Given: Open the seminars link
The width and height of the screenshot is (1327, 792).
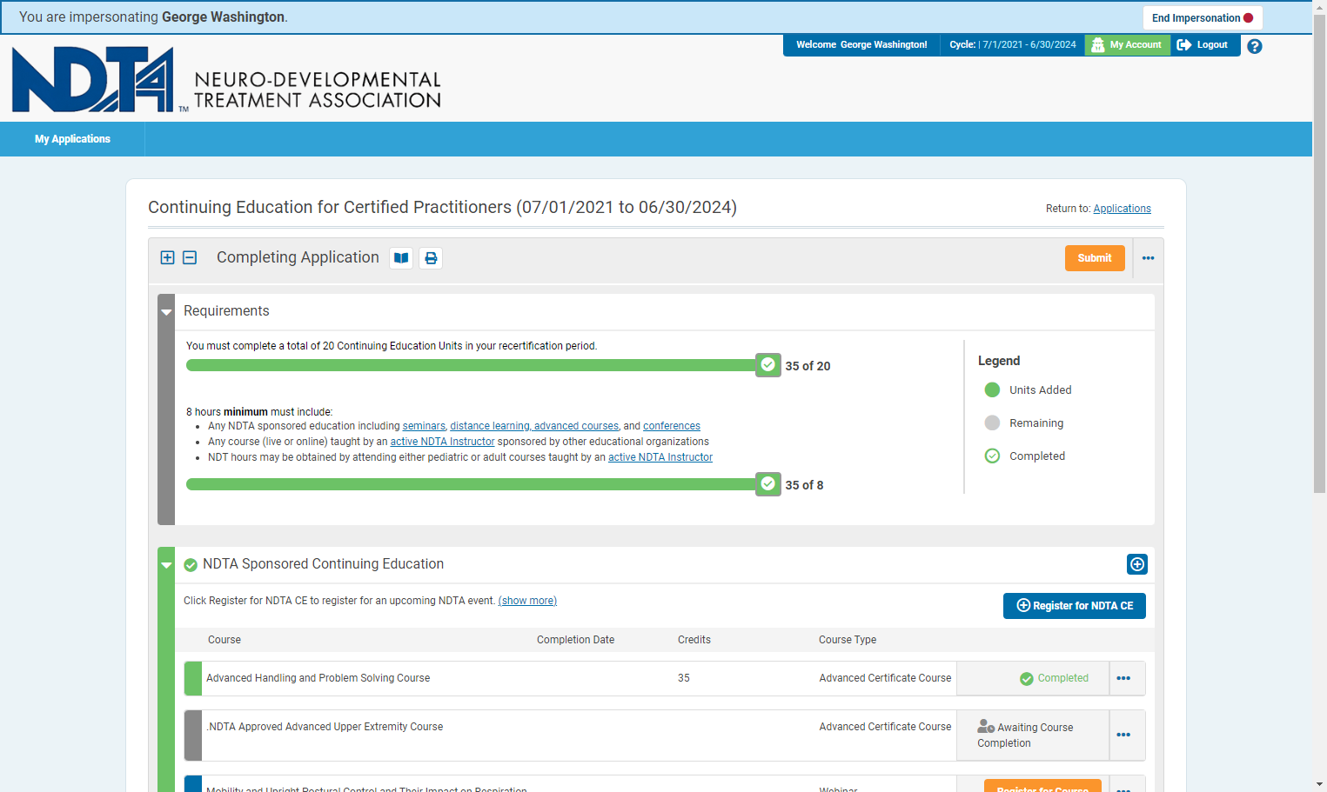Looking at the screenshot, I should click(424, 426).
